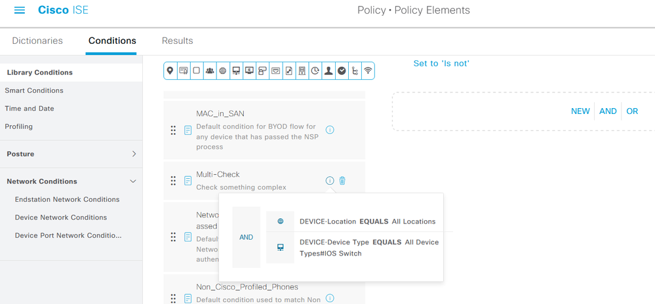The height and width of the screenshot is (304, 655).
Task: Click the drag handle of MAC_in_SAN
Action: point(173,130)
